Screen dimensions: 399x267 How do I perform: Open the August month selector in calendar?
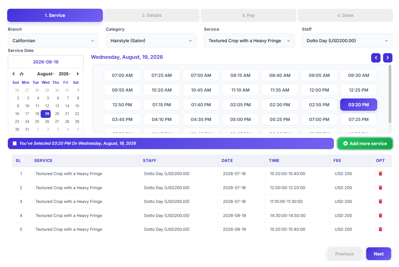(x=46, y=74)
